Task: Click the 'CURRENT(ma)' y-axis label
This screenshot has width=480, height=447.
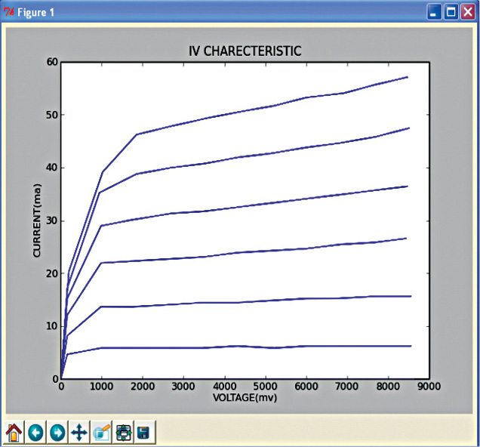Action: click(37, 220)
